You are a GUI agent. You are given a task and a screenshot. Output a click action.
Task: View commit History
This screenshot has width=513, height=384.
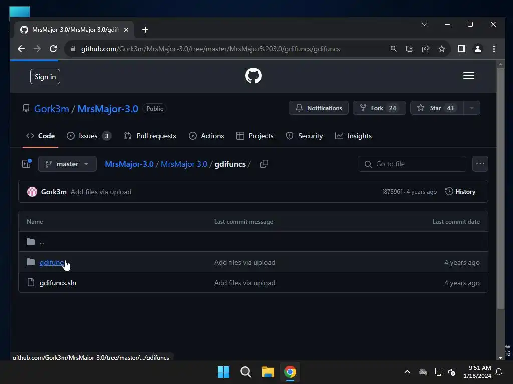pyautogui.click(x=460, y=191)
